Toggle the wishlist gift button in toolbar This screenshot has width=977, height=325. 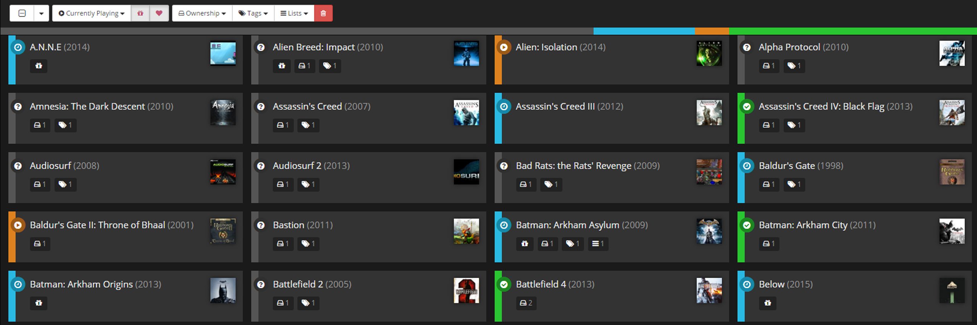[x=140, y=13]
